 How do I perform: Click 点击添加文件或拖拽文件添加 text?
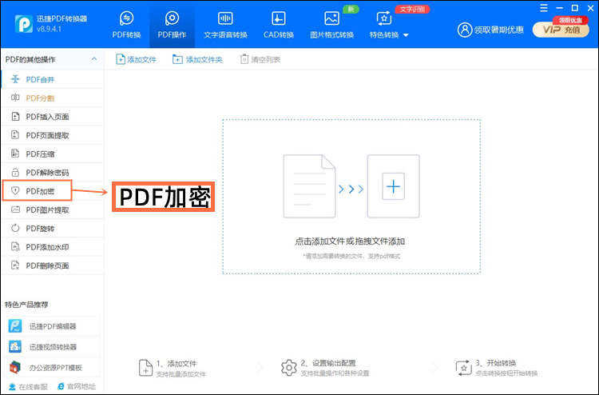350,241
